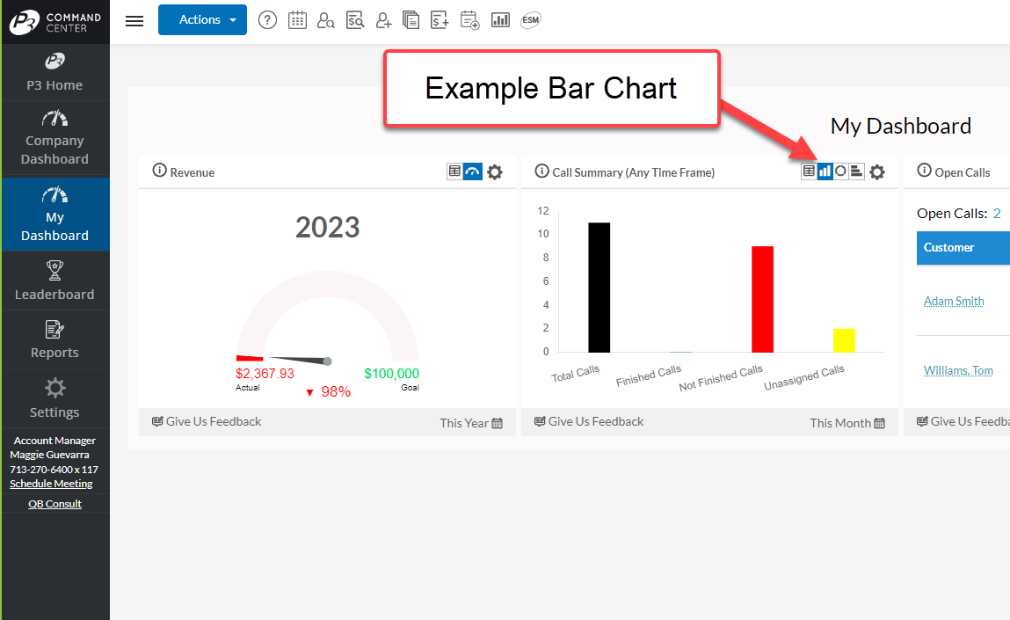The height and width of the screenshot is (620, 1010).
Task: Switch Call Summary to table view
Action: tap(809, 171)
